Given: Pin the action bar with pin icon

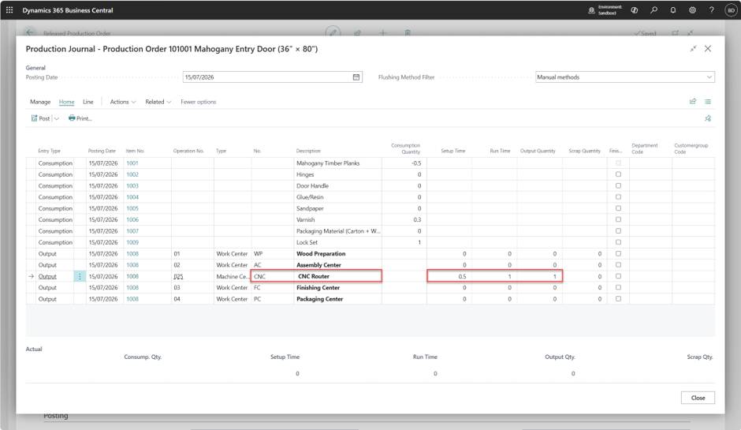Looking at the screenshot, I should click(x=707, y=118).
